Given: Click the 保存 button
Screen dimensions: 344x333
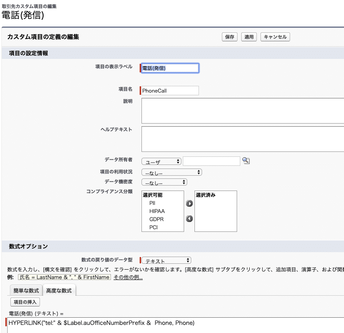Looking at the screenshot, I should [x=229, y=37].
